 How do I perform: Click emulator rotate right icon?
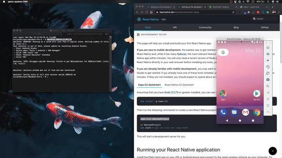[x=268, y=73]
